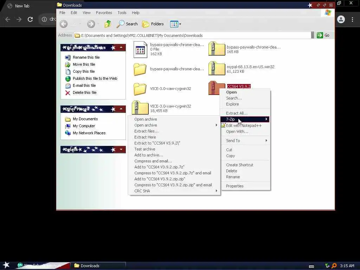Screen dimensions: 360x270
Task: Expand second Open archive submenu arrow
Action: tap(216, 125)
